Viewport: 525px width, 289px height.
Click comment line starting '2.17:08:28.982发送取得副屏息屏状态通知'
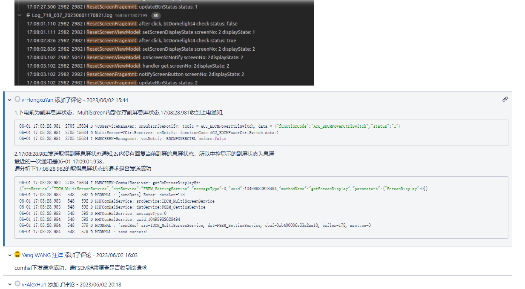[x=144, y=154]
